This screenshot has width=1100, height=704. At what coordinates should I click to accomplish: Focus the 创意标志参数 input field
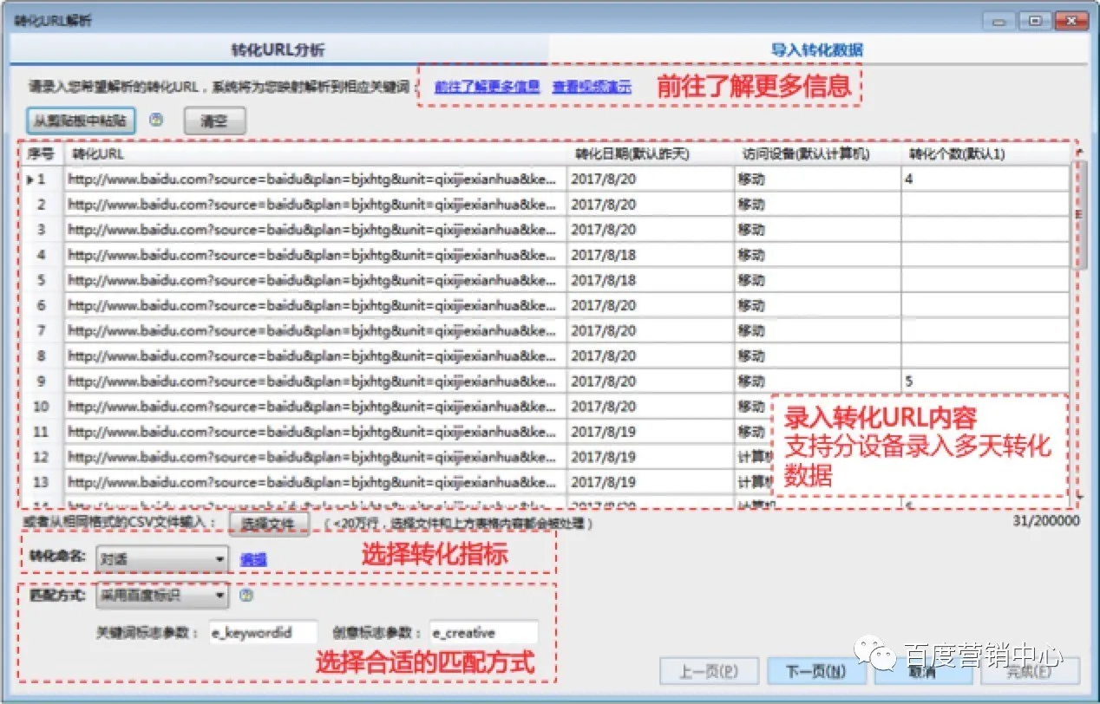tap(482, 633)
